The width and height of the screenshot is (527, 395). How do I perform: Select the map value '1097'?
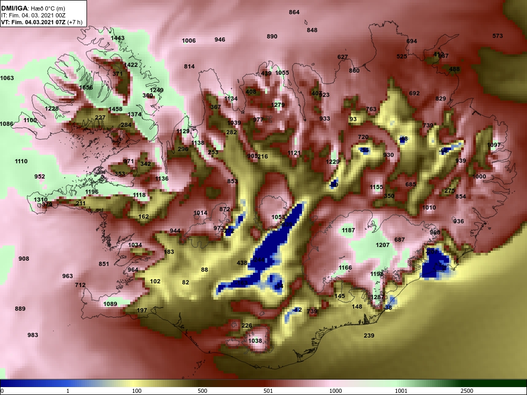point(494,145)
